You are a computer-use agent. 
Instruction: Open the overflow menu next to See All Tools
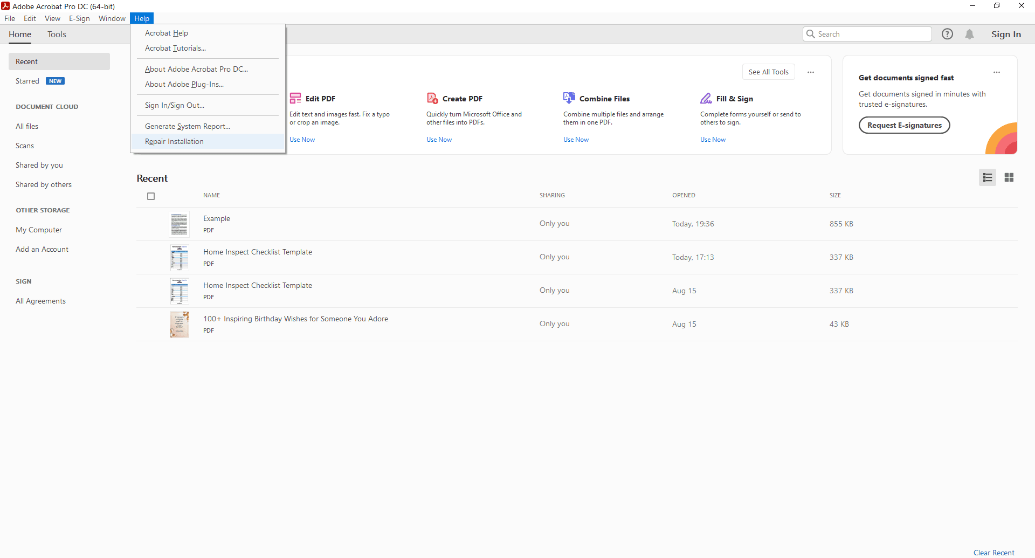[811, 72]
